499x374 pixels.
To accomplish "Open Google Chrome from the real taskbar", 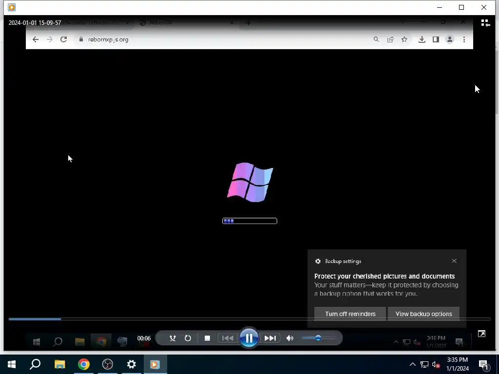I will pyautogui.click(x=84, y=364).
